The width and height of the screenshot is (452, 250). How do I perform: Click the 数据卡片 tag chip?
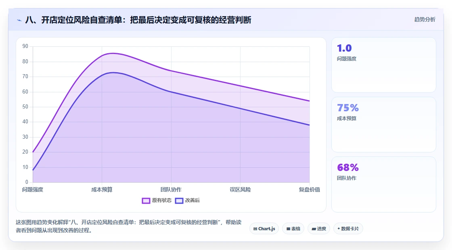pos(348,229)
